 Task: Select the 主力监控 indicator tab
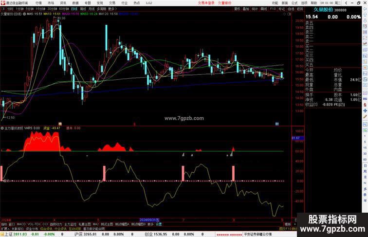(70, 224)
